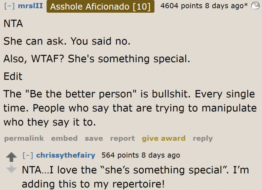Click chrissythefairy's "adding this to my repertoire" text
Image resolution: width=262 pixels, height=190 pixels.
[x=94, y=184]
